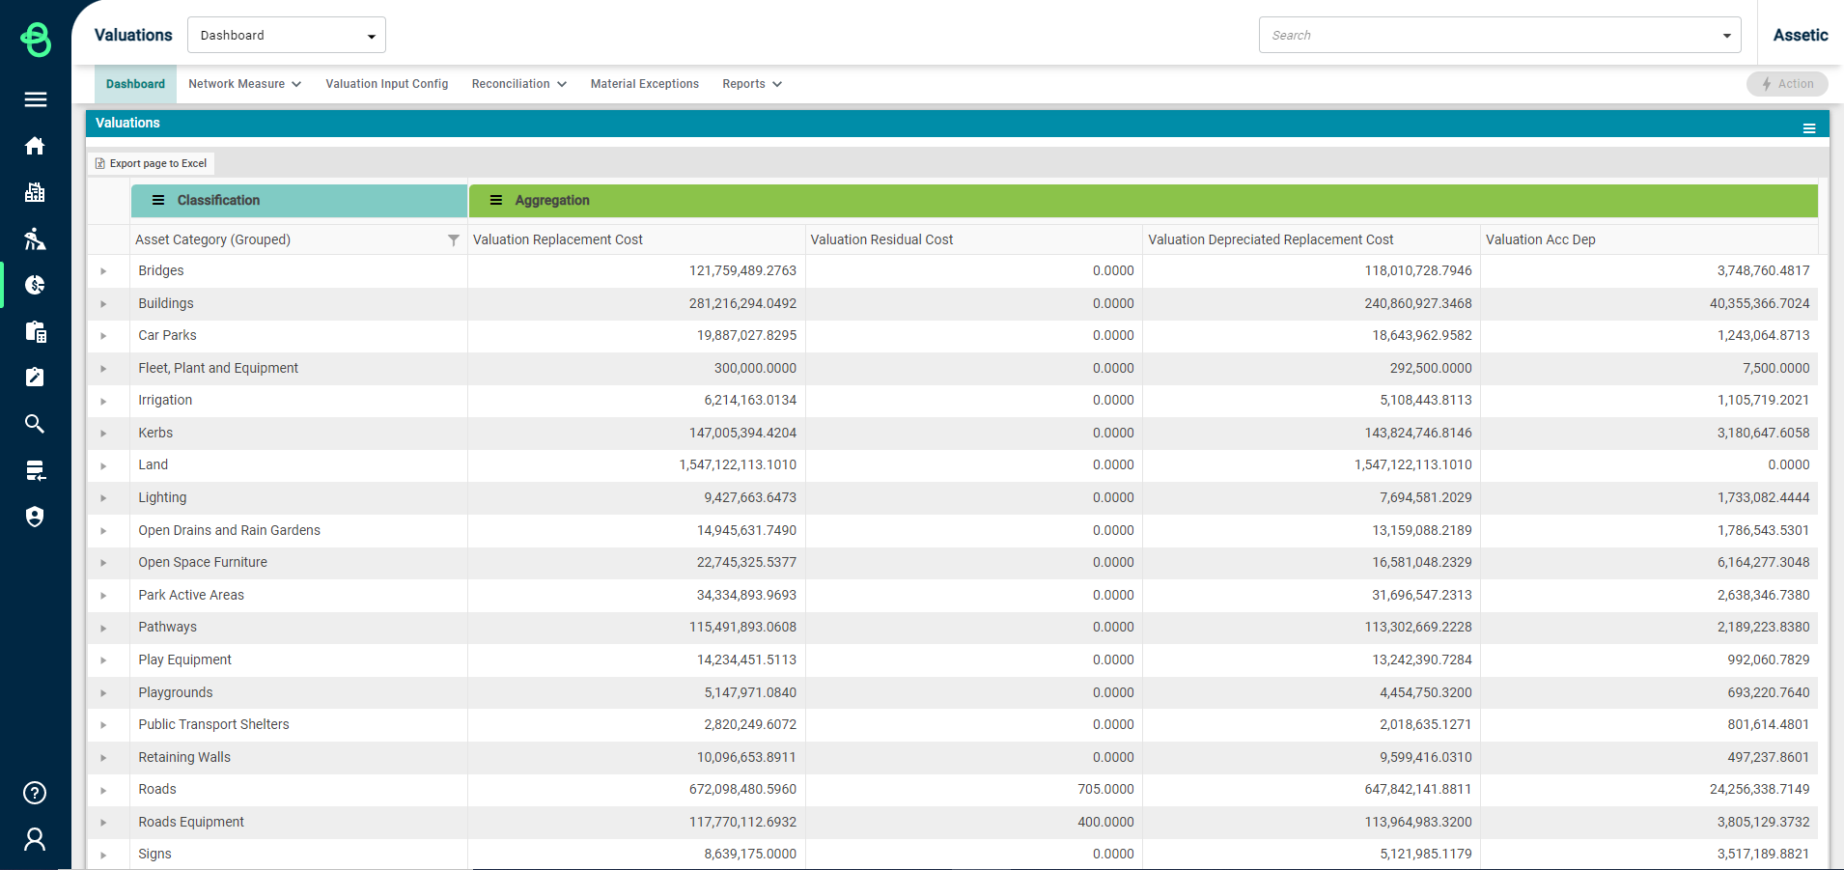Go to the Home icon in sidebar

coord(35,146)
